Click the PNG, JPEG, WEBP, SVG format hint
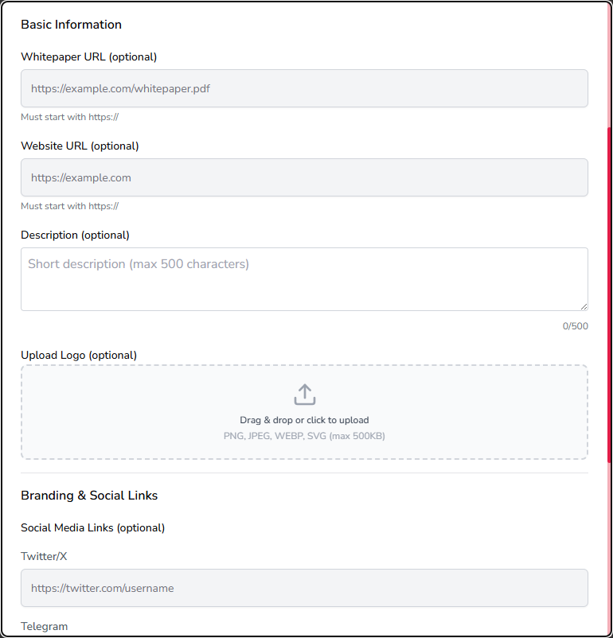Viewport: 613px width, 638px height. 304,436
